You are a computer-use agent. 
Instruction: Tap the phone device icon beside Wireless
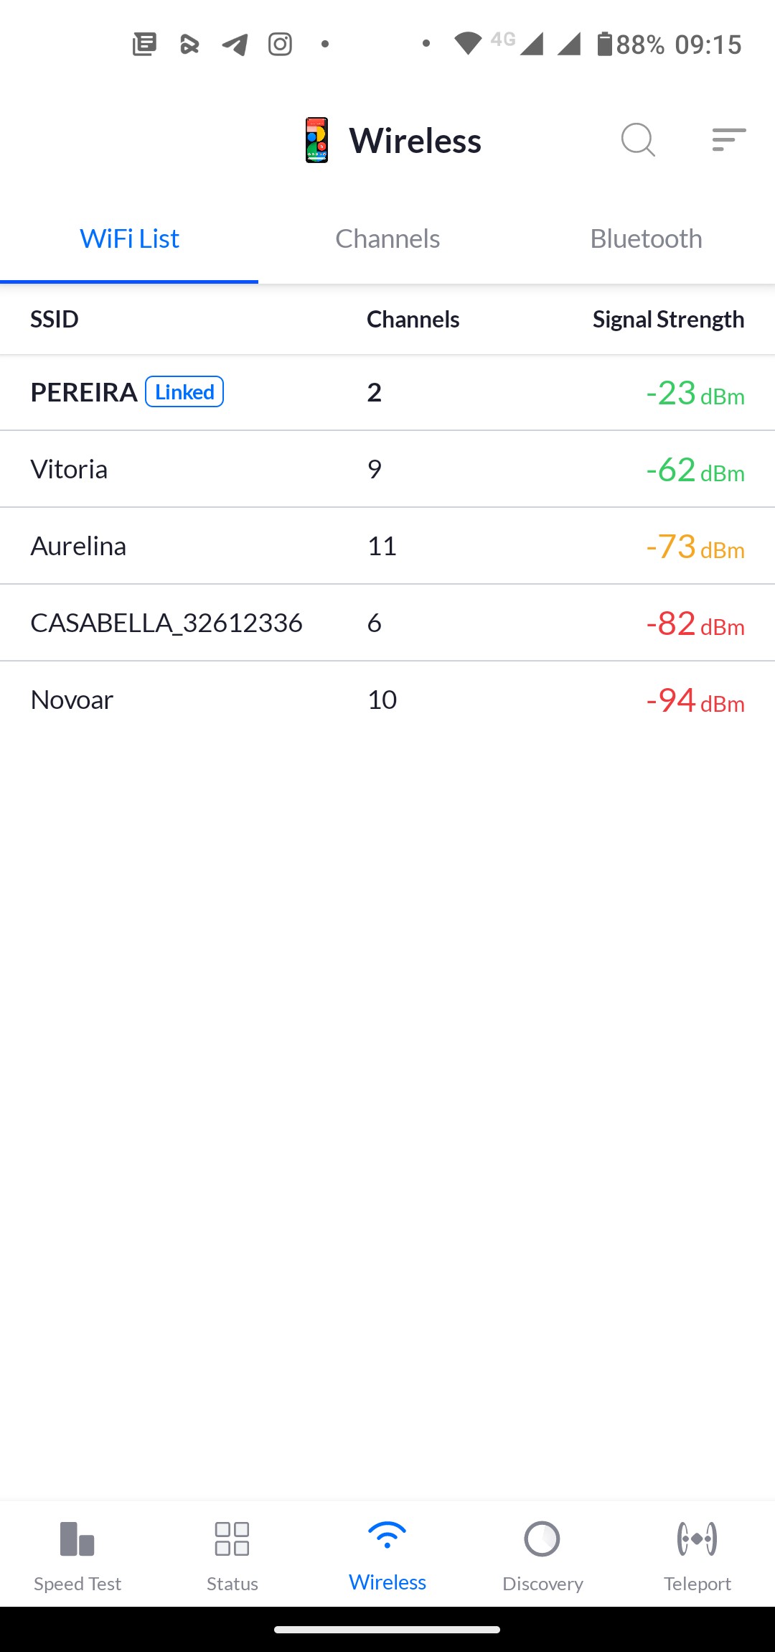[316, 140]
